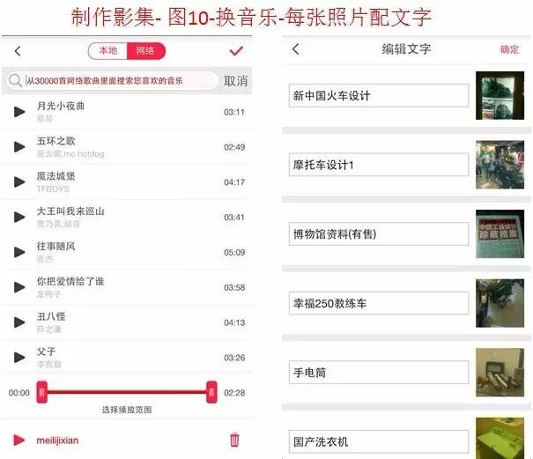Image resolution: width=533 pixels, height=459 pixels.
Task: Edit the 国产洗衣机 caption field
Action: (379, 441)
